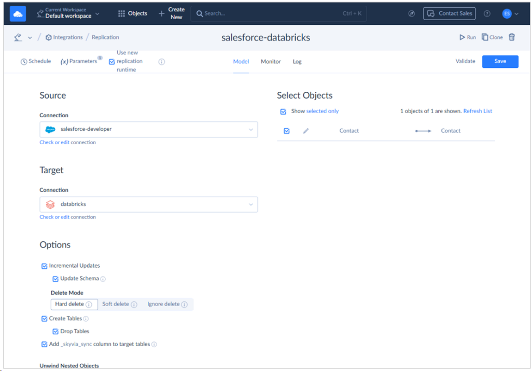Expand the breadcrumb workspace chevron

pyautogui.click(x=30, y=37)
